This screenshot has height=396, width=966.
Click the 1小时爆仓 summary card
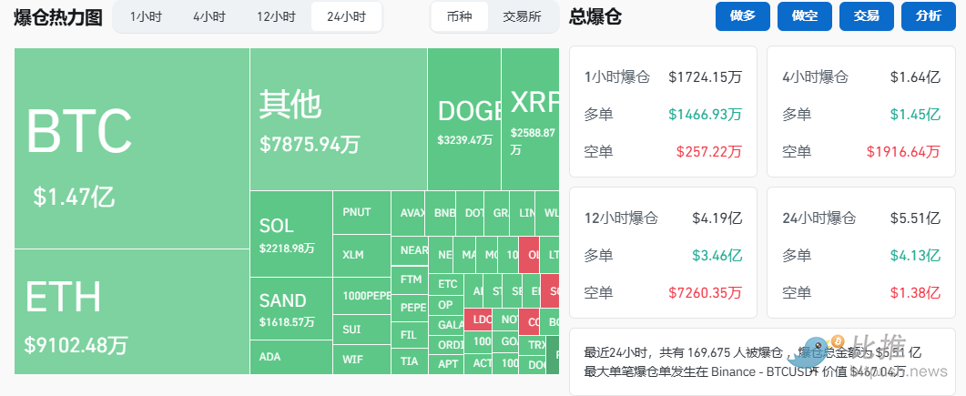[x=663, y=112]
